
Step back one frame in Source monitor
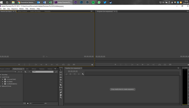pos(41,65)
